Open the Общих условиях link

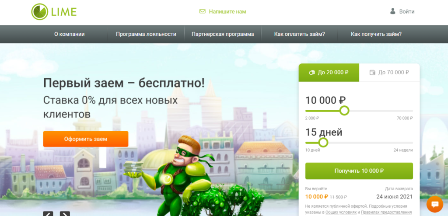pyautogui.click(x=341, y=213)
